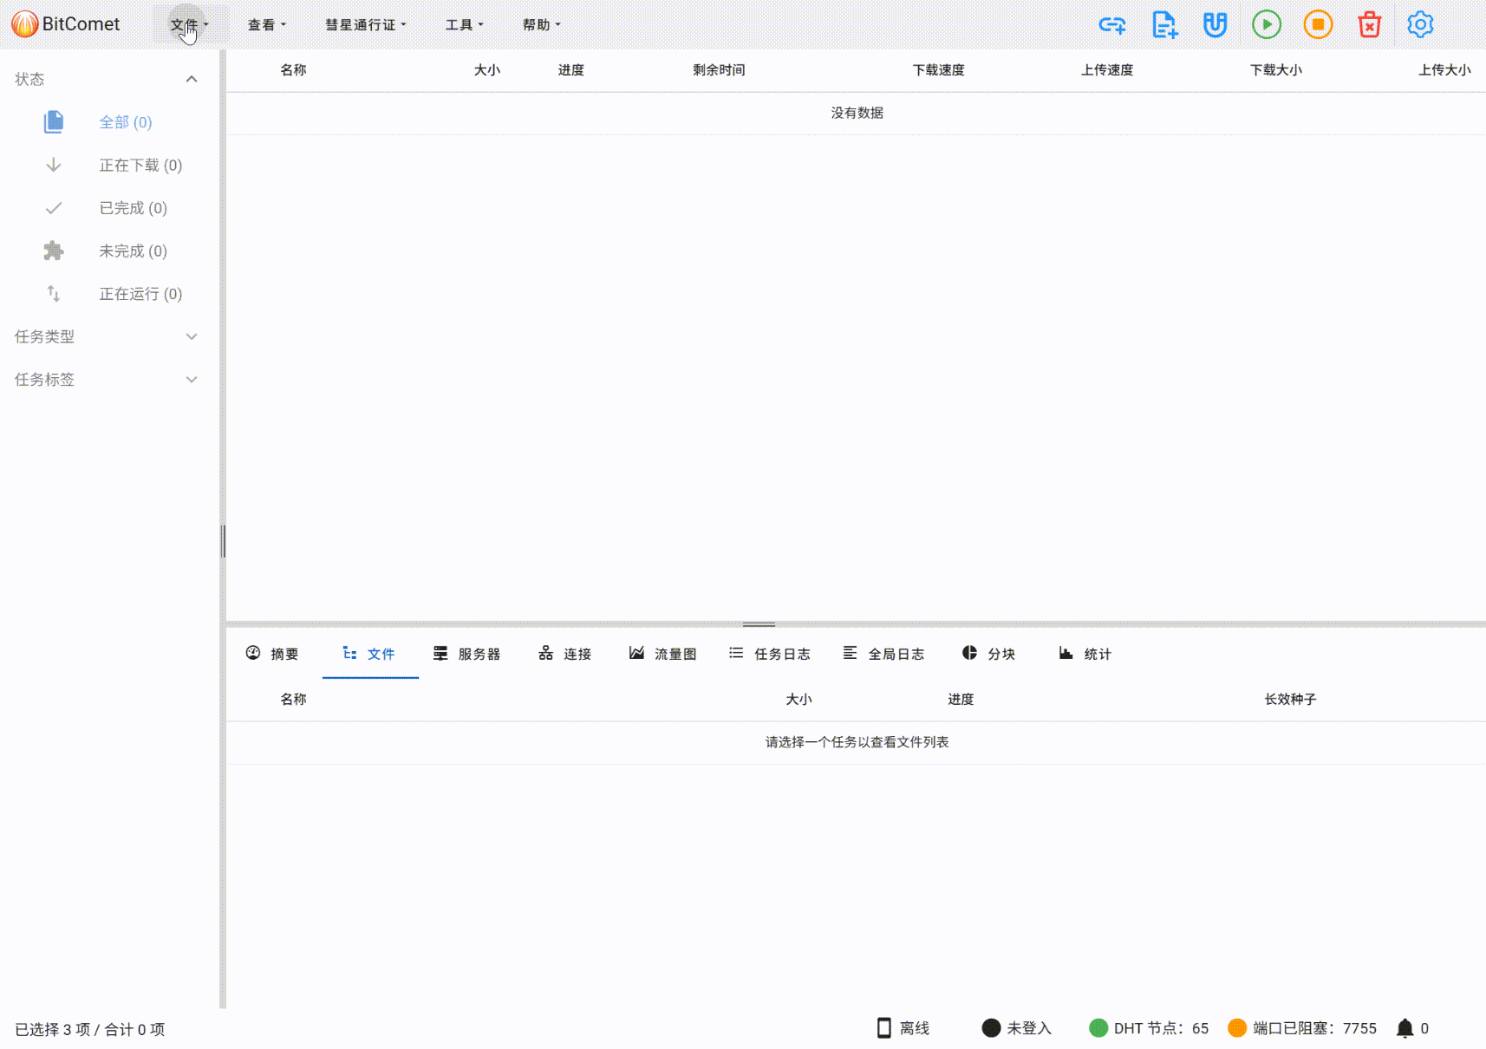The height and width of the screenshot is (1049, 1486).
Task: Collapse the 状态 section
Action: pyautogui.click(x=192, y=79)
